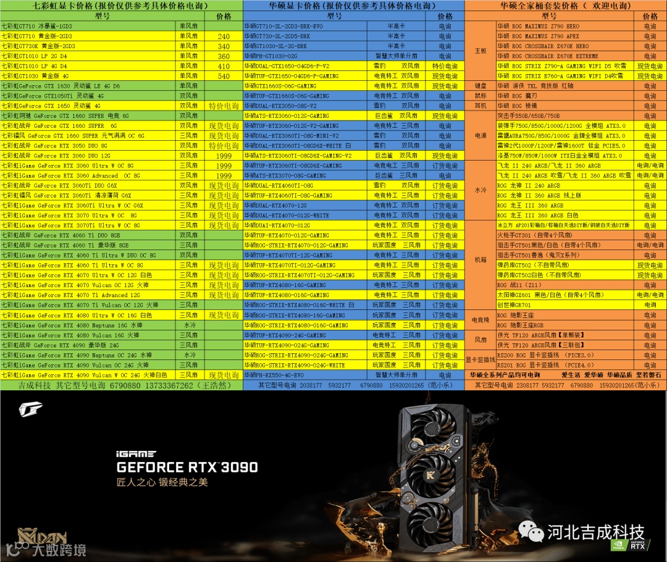Select row '华硕PH-RX550-4G-EVO'
The image size is (667, 562).
coord(353,375)
